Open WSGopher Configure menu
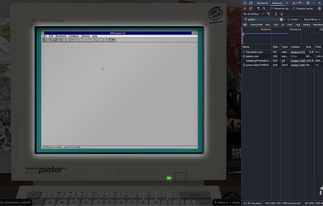 74,36
